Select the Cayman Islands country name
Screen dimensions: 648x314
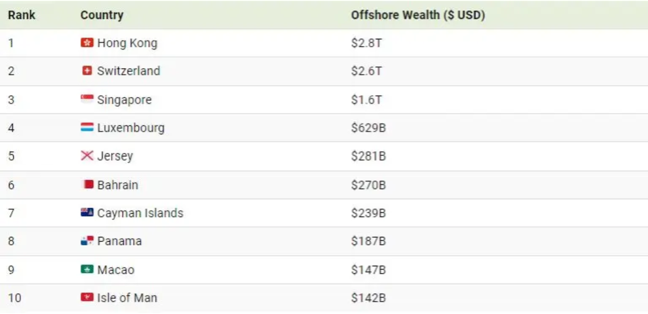(x=140, y=213)
